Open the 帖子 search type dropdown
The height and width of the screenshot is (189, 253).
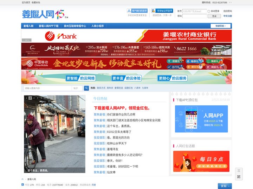[x=77, y=88]
